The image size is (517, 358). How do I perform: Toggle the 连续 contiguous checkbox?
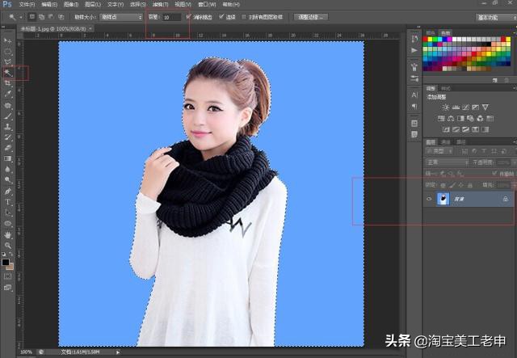pos(221,16)
